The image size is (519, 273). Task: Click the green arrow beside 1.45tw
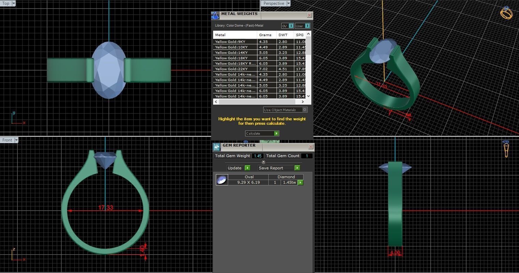pyautogui.click(x=300, y=182)
